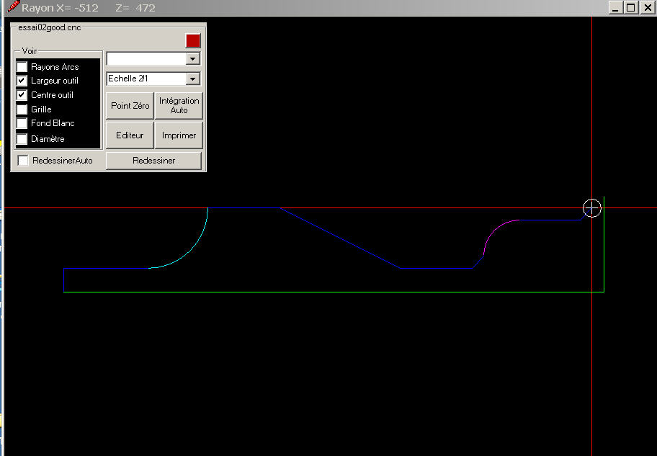This screenshot has width=657, height=456.
Task: Open the Echelle 2/1 scale arrow
Action: [x=193, y=79]
